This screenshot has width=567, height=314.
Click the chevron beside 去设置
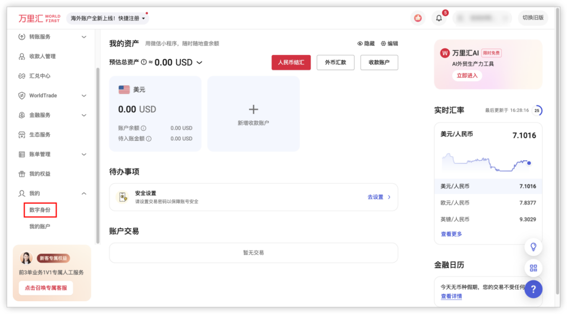389,197
